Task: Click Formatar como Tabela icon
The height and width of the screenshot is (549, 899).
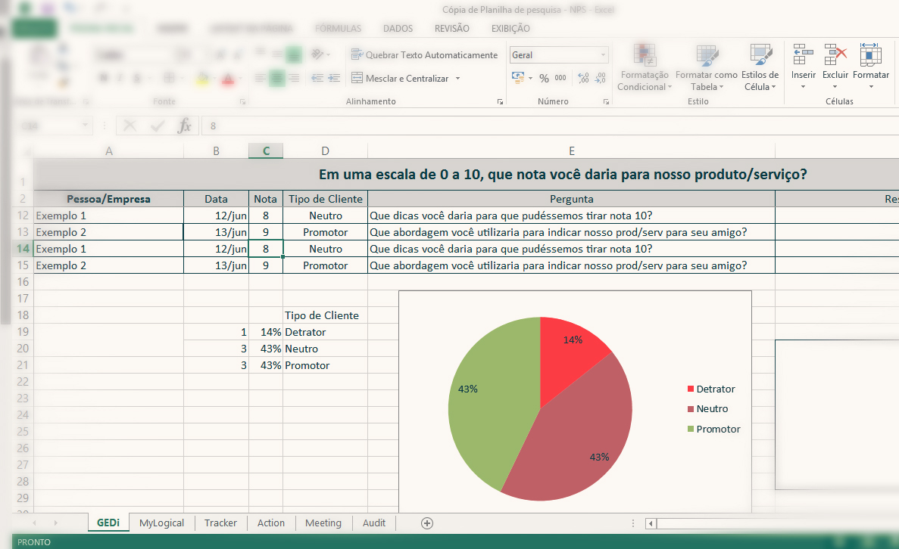Action: pyautogui.click(x=706, y=57)
